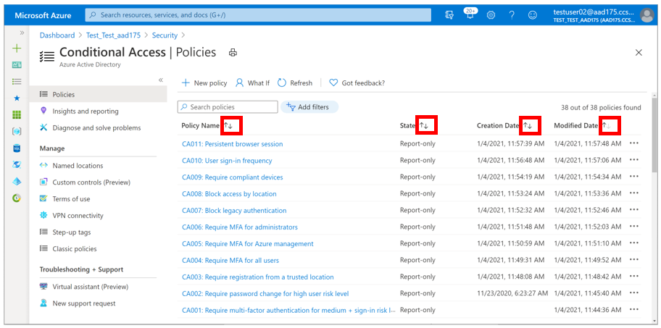
Task: Open the green circular icon at rail bottom
Action: [17, 198]
